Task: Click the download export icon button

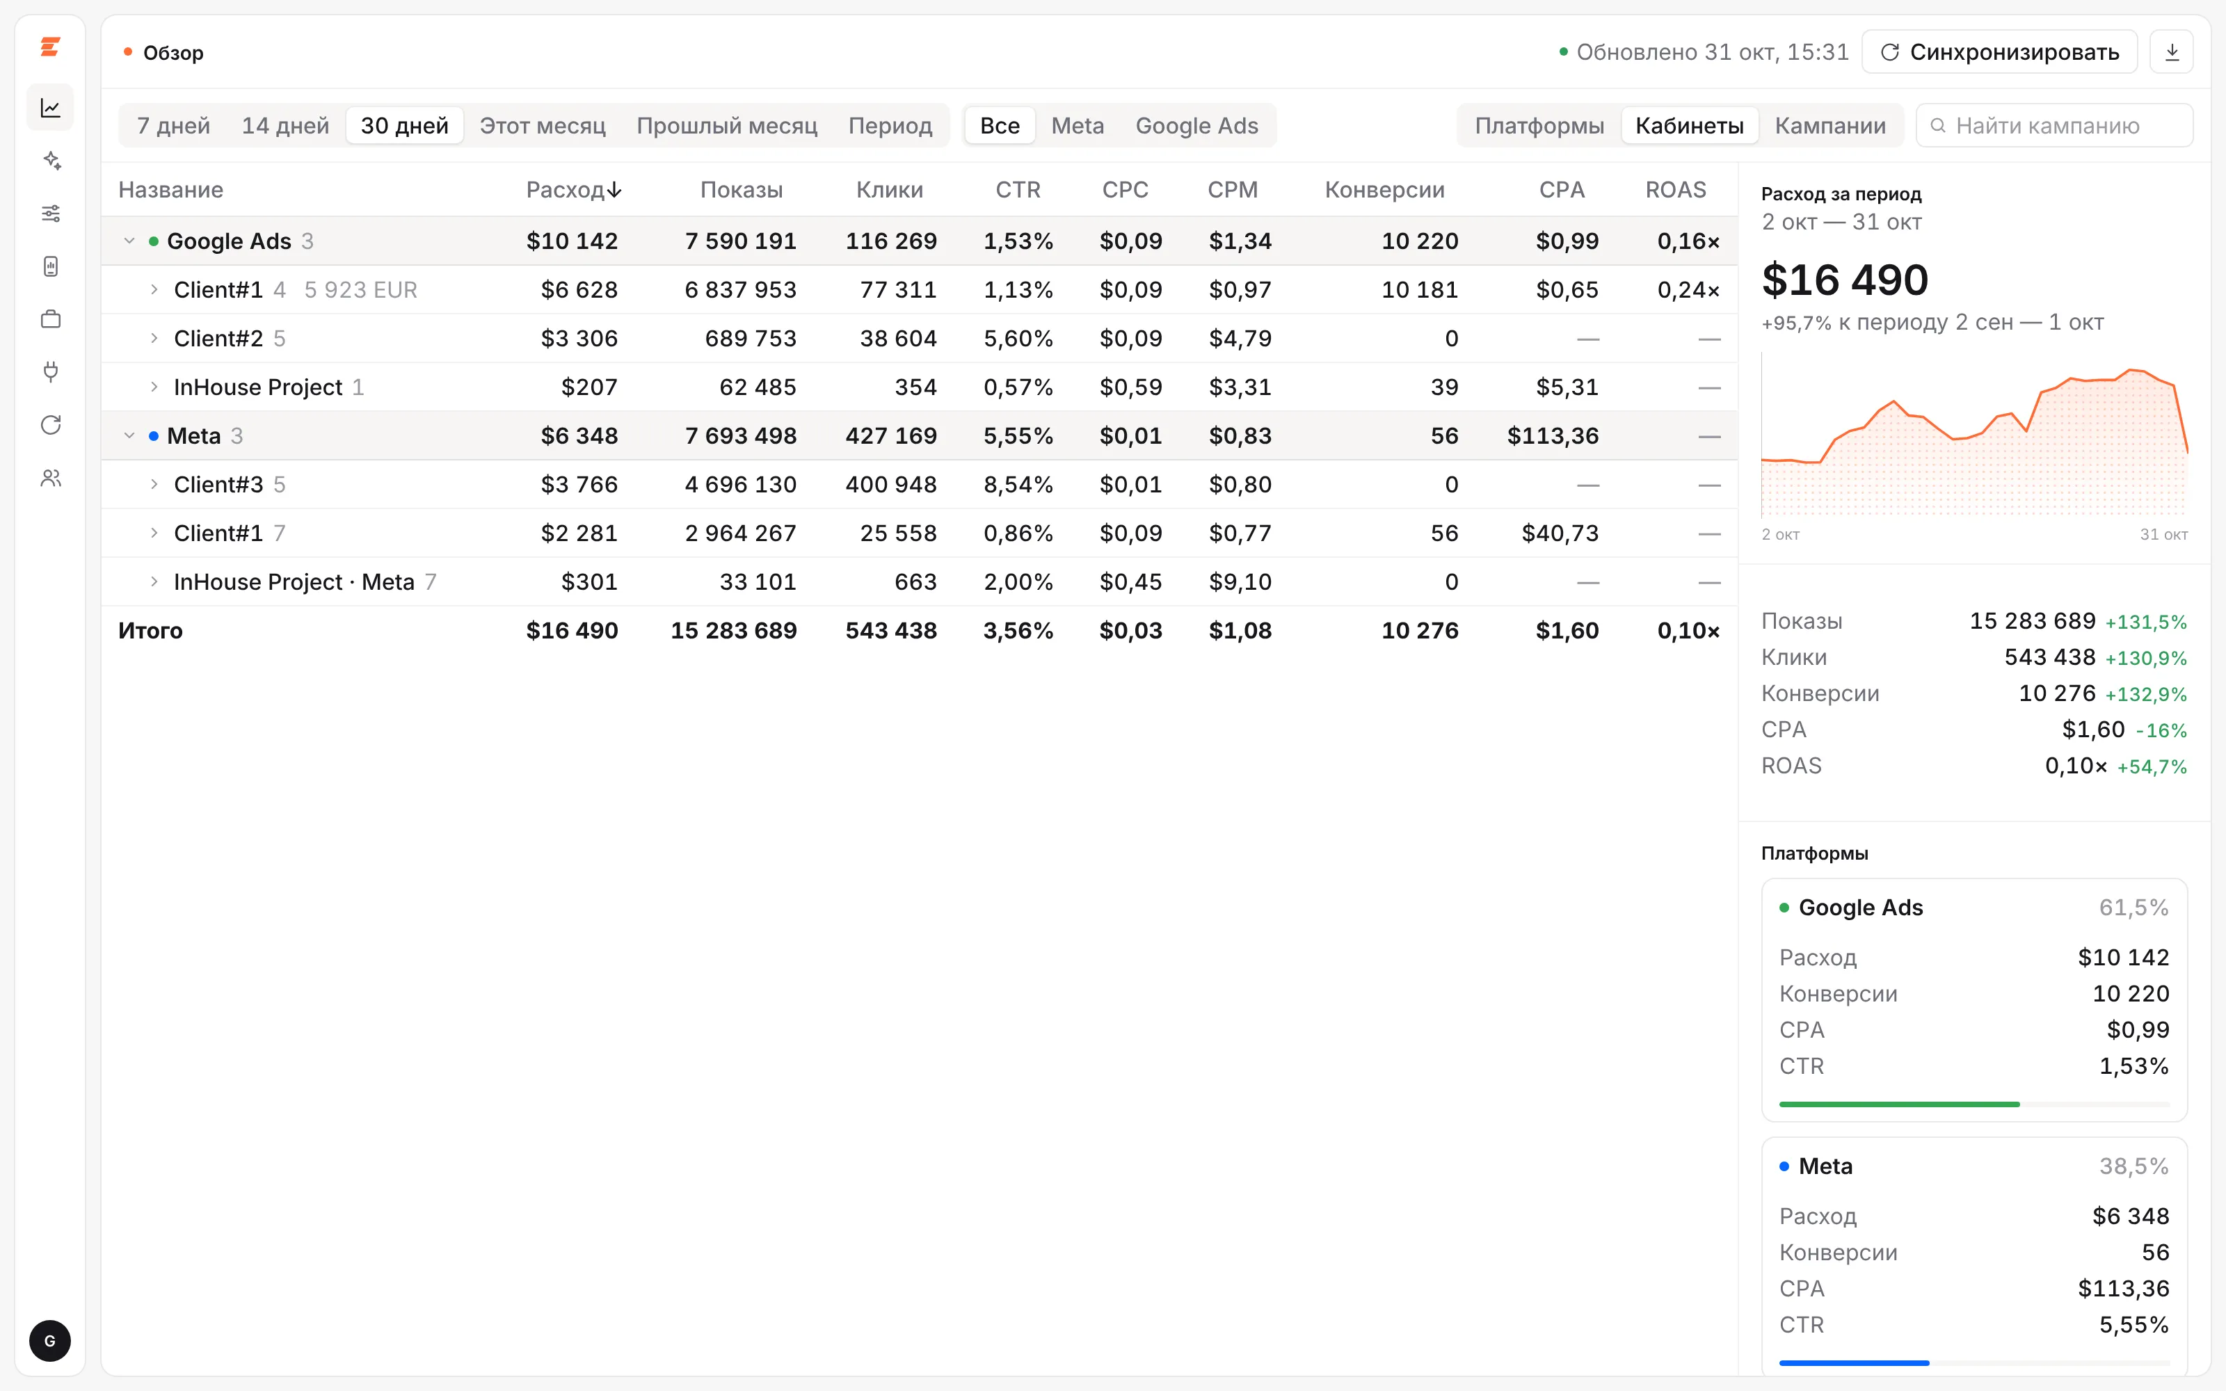Action: coord(2172,51)
